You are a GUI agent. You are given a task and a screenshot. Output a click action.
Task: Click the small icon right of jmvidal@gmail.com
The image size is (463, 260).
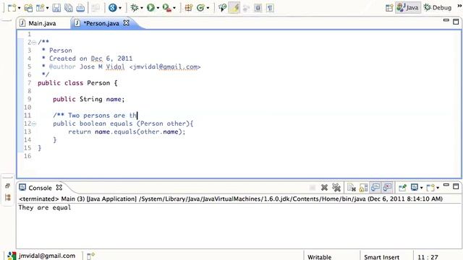point(90,256)
